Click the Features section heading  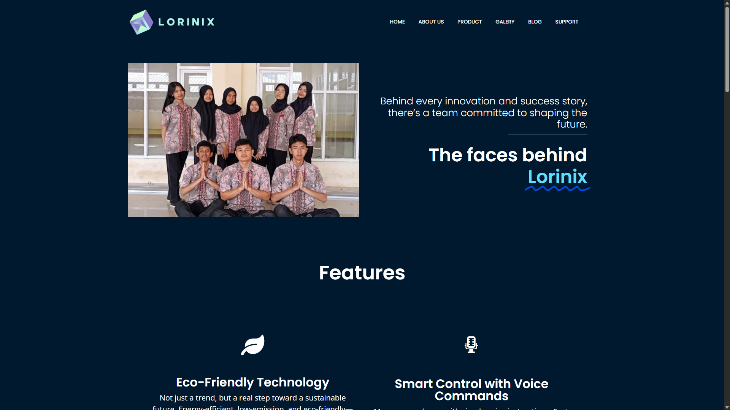click(x=362, y=273)
